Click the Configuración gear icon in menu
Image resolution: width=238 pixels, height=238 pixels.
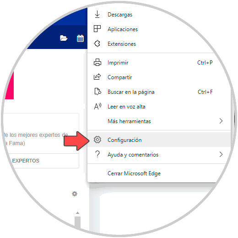coord(97,140)
